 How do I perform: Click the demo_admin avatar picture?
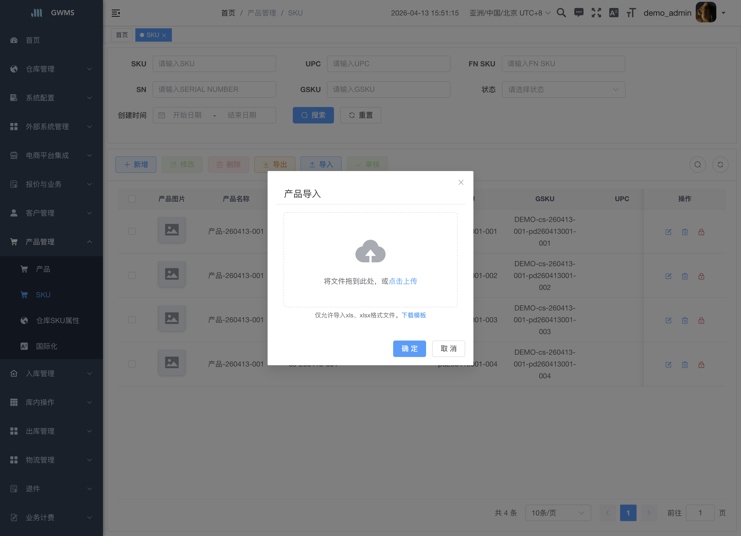pyautogui.click(x=706, y=12)
